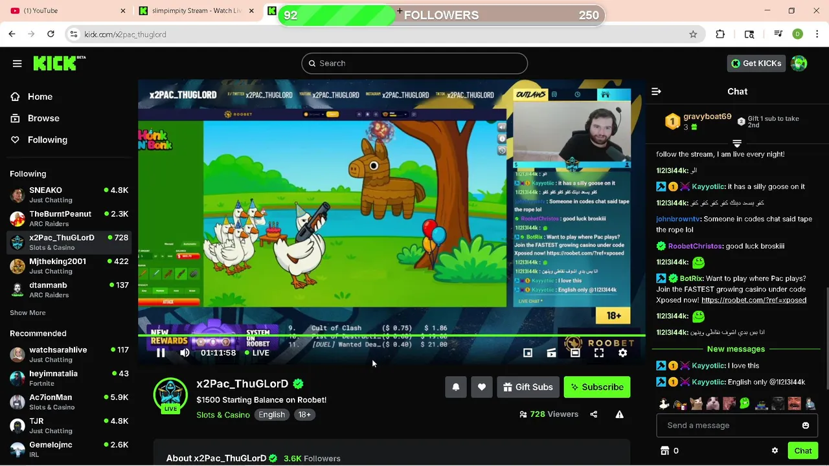Open Ac7ionMan recommended channel

[x=69, y=402]
